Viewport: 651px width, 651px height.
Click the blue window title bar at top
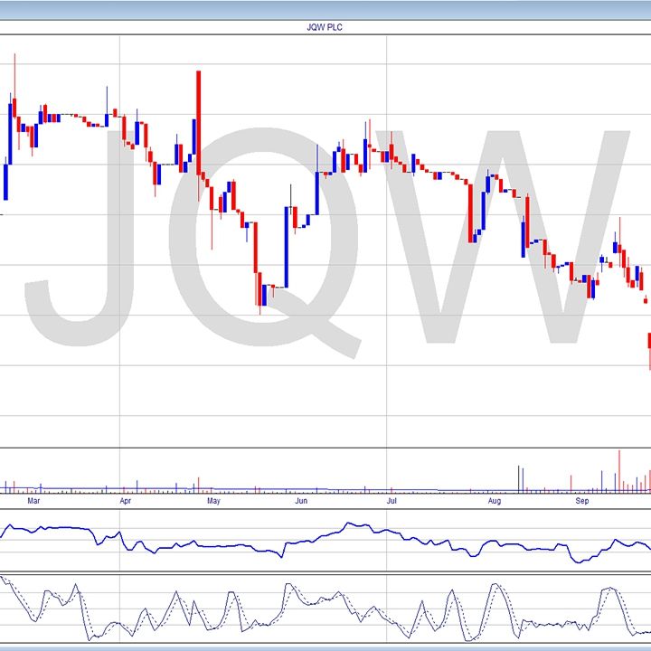pos(325,9)
